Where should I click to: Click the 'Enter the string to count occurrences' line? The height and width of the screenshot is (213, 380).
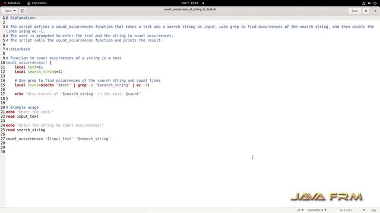pos(55,125)
